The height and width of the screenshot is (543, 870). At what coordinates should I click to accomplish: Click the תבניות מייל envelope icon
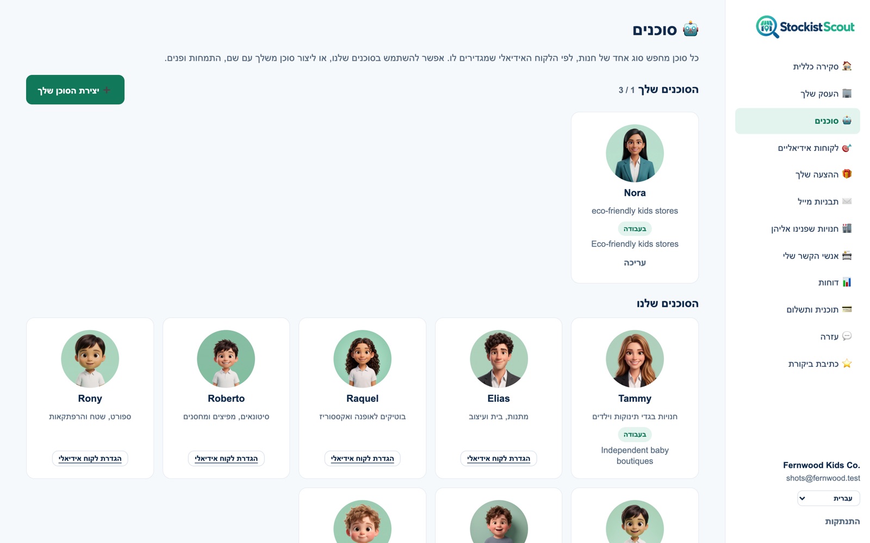click(x=847, y=201)
